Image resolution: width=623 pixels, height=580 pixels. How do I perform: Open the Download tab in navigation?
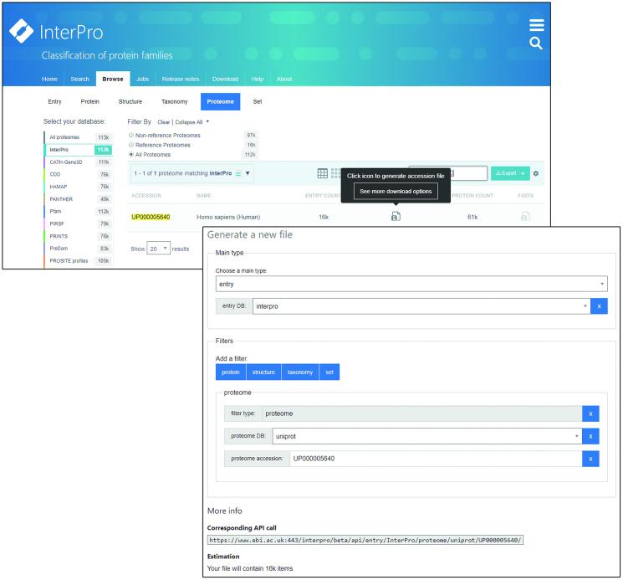coord(225,79)
